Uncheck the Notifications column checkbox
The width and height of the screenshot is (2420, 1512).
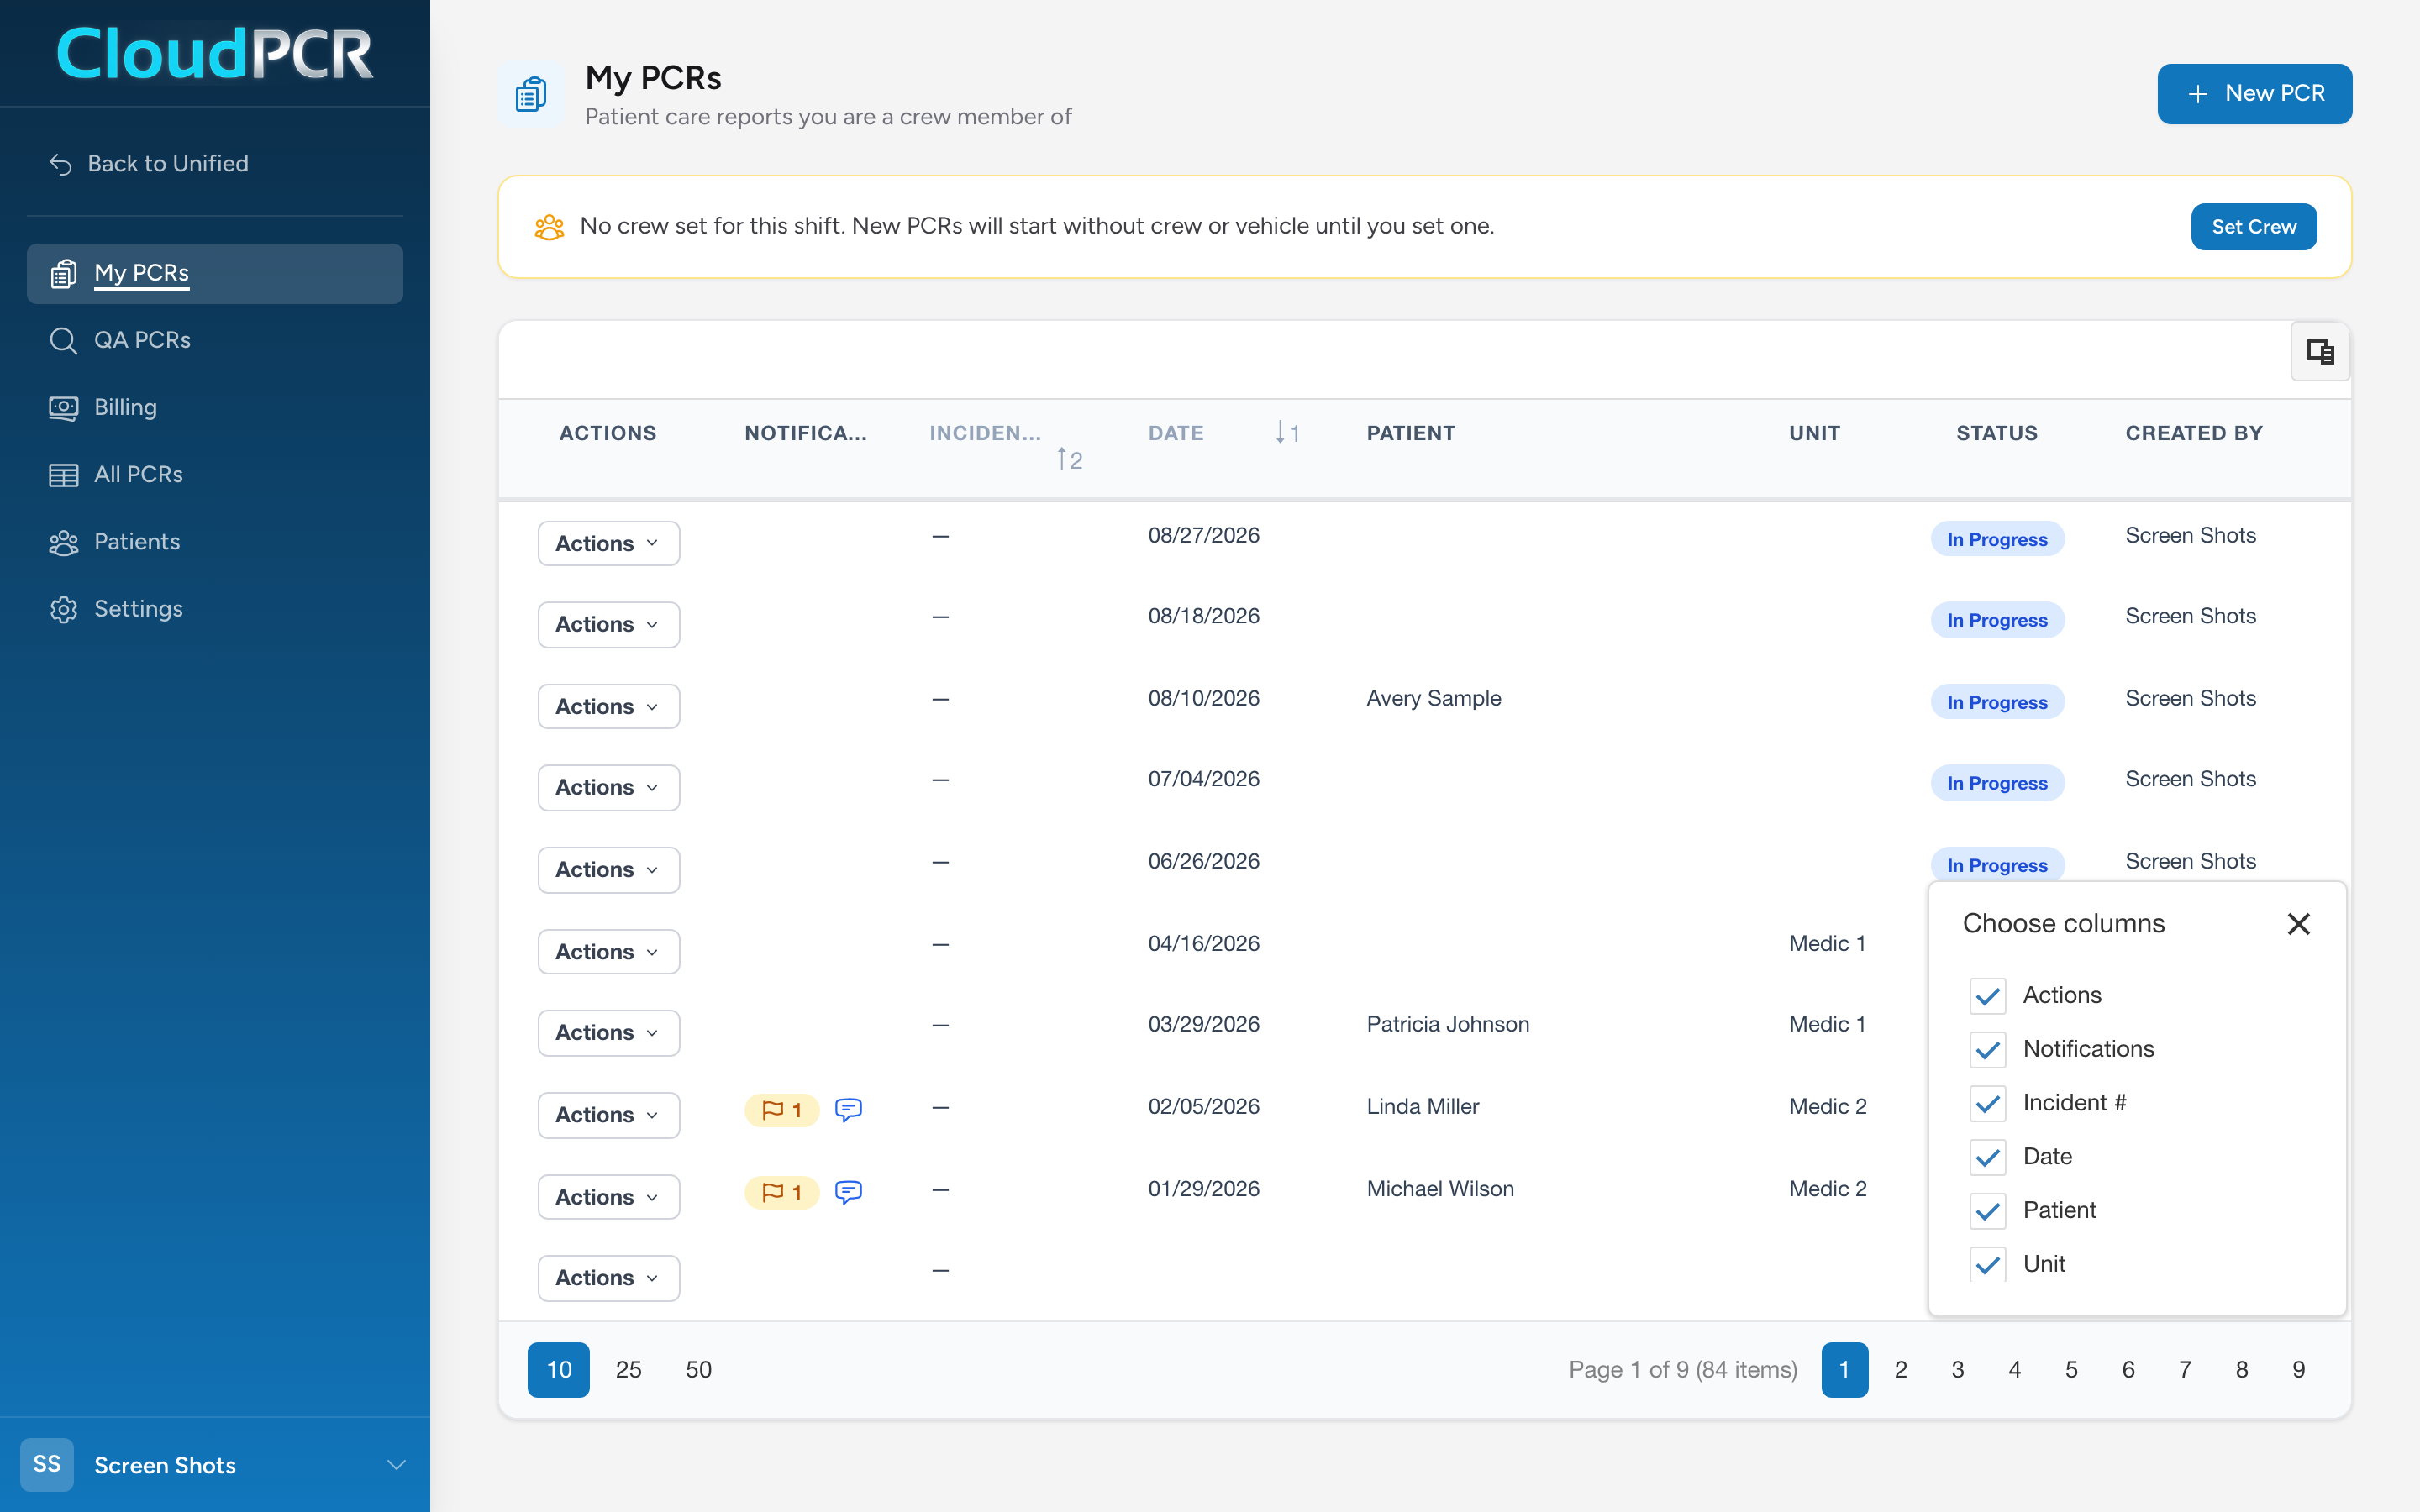(x=1988, y=1049)
